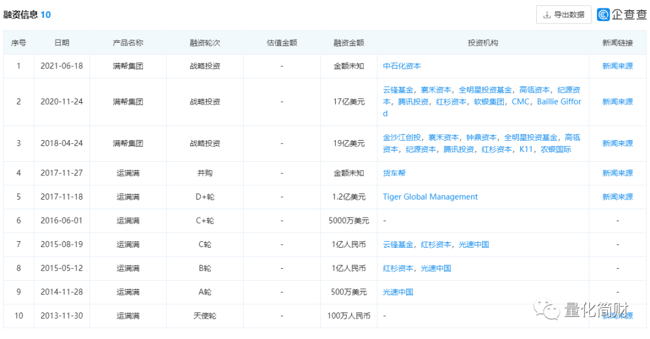Select the 2017-11-27 date cell

62,173
